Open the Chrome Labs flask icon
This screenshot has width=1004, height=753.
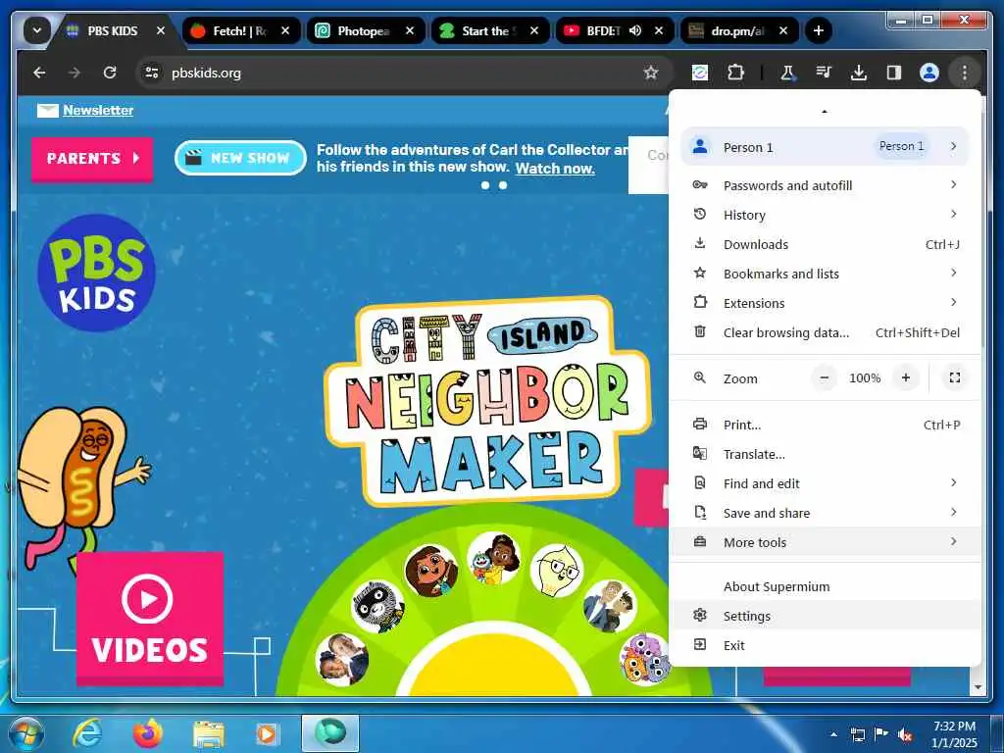coord(787,73)
